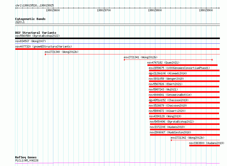Open the esv2721341 (Wong2012b) variant label
The width and height of the screenshot is (227, 166).
(141, 57)
